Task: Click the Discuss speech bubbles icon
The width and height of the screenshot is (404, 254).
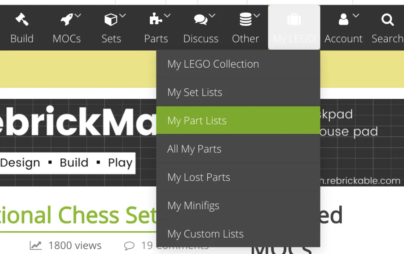Action: (x=201, y=20)
